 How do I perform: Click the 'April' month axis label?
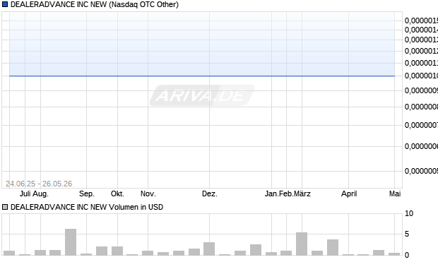coord(349,193)
